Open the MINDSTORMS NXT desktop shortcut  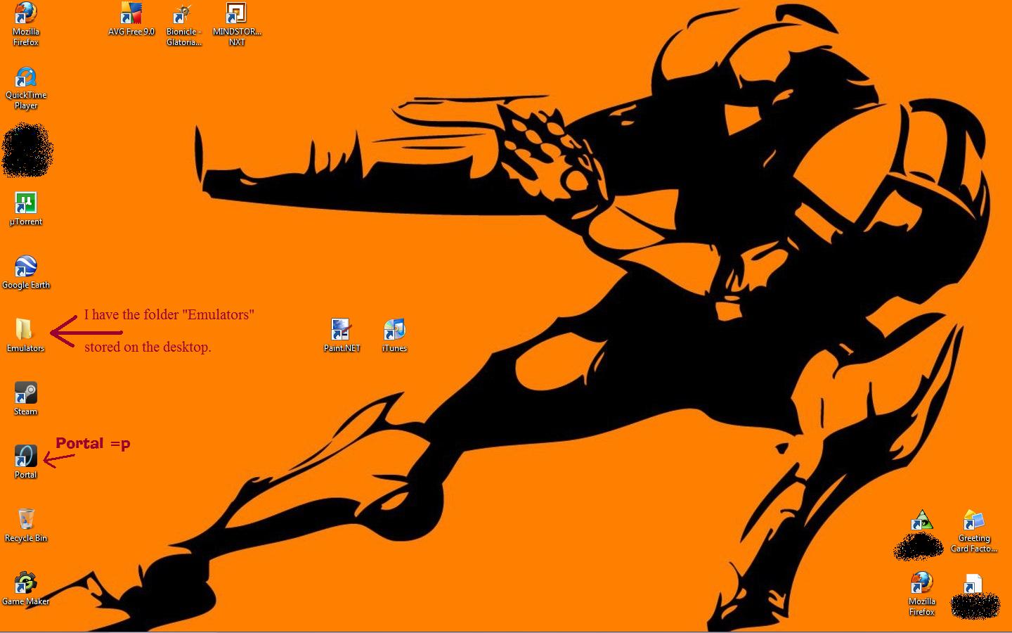(x=237, y=24)
